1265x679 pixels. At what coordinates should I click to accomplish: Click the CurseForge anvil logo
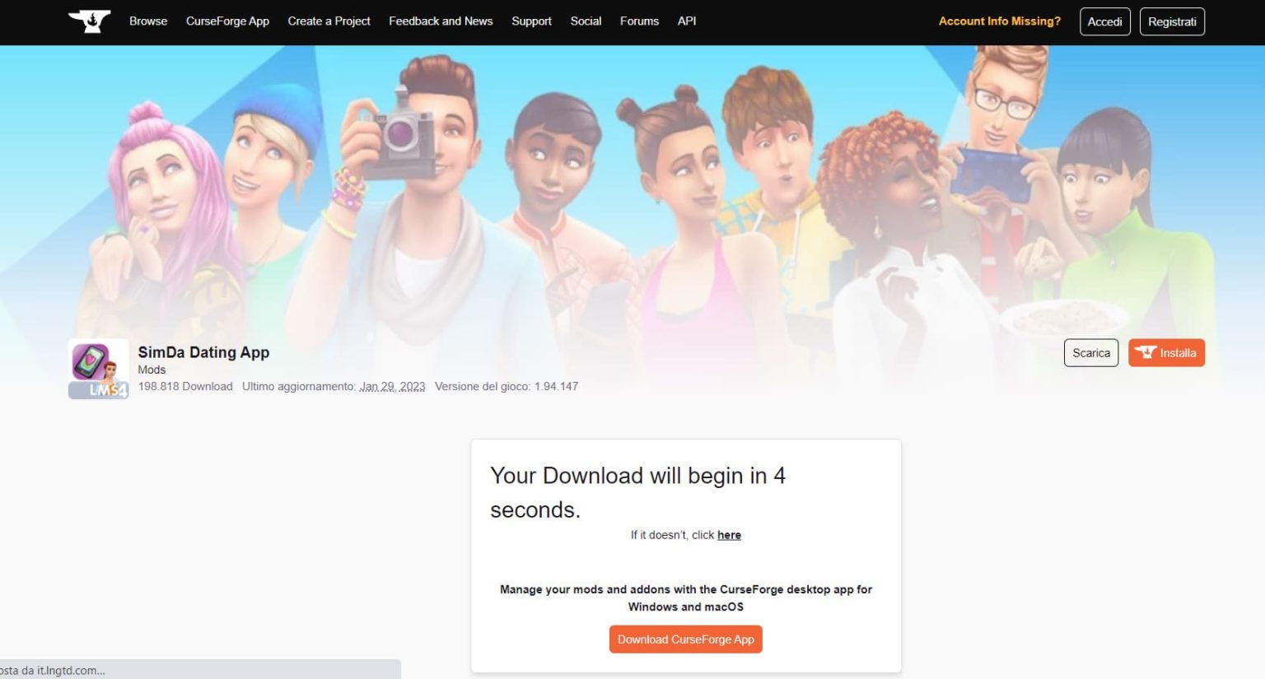91,21
